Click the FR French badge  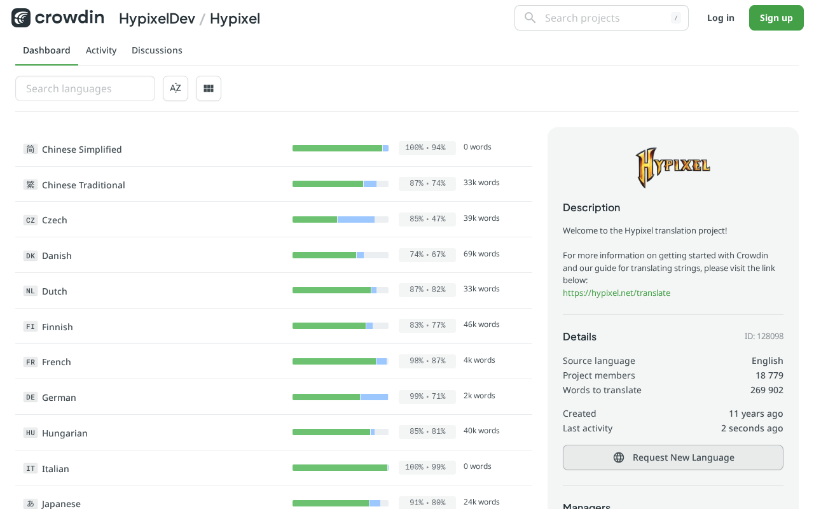[30, 362]
